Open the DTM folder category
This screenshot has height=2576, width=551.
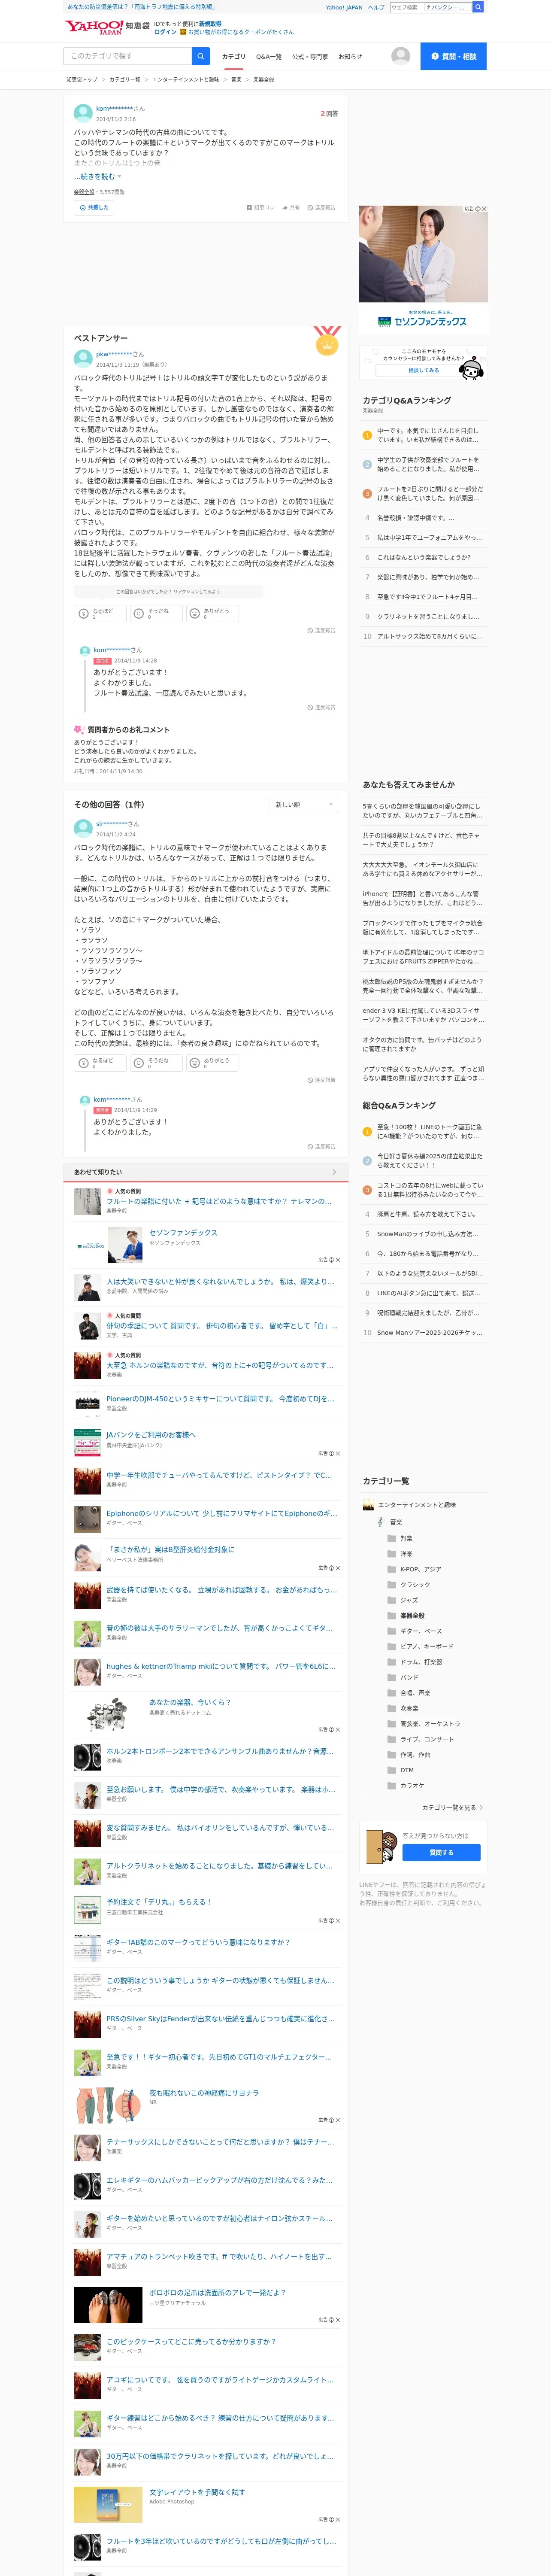tap(400, 1770)
